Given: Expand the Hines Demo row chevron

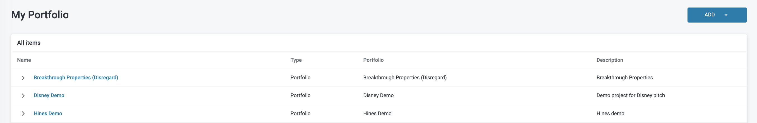Looking at the screenshot, I should [x=23, y=114].
